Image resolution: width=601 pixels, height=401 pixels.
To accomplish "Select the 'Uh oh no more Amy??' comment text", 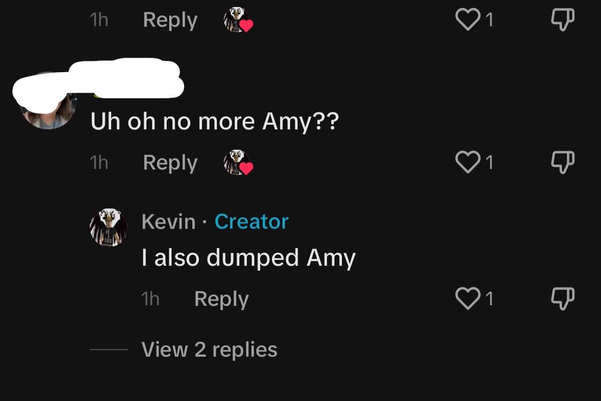I will [215, 122].
